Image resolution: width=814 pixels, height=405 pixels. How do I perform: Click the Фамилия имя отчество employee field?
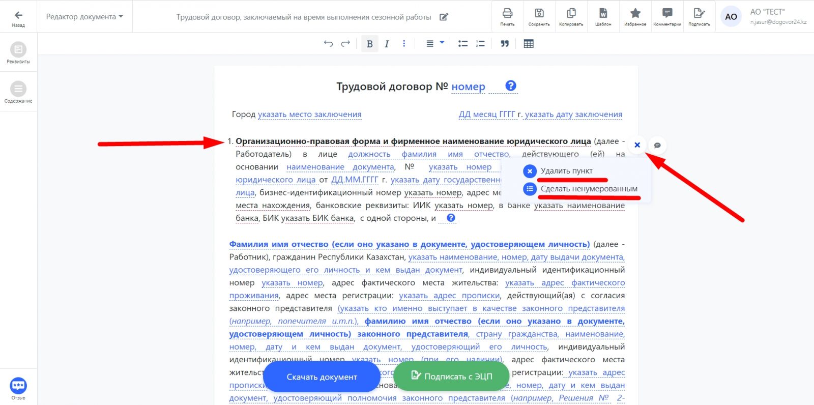(410, 244)
